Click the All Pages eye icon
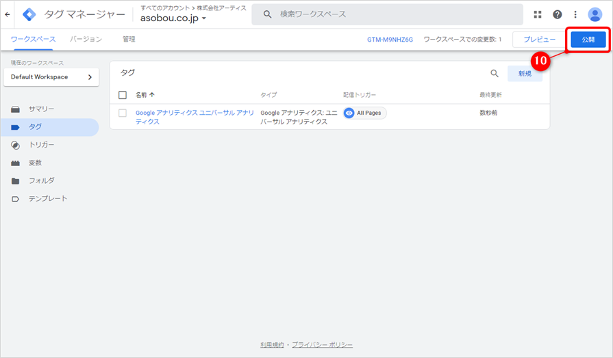 coord(349,113)
